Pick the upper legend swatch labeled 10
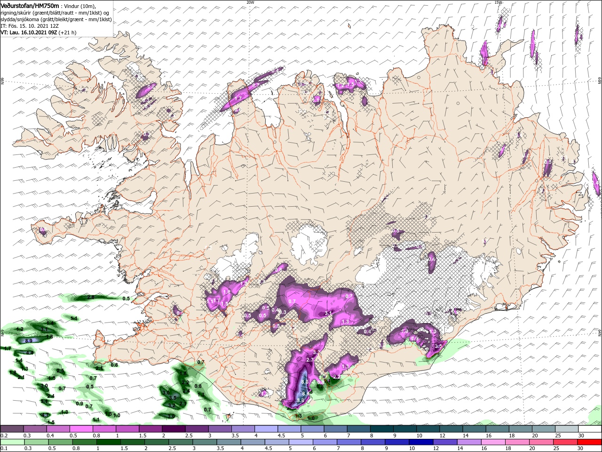602x452 pixels. pyautogui.click(x=428, y=429)
